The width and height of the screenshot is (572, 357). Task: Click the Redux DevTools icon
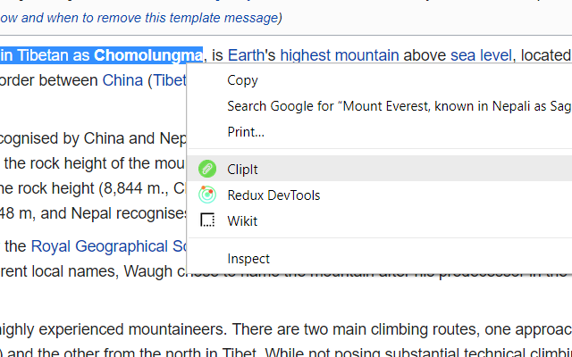click(x=207, y=195)
